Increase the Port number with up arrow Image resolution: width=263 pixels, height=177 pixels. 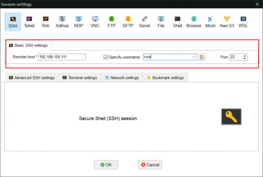(x=245, y=56)
